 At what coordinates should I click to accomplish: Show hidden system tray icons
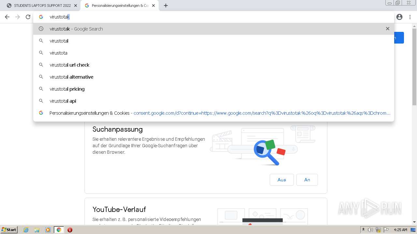click(x=363, y=230)
